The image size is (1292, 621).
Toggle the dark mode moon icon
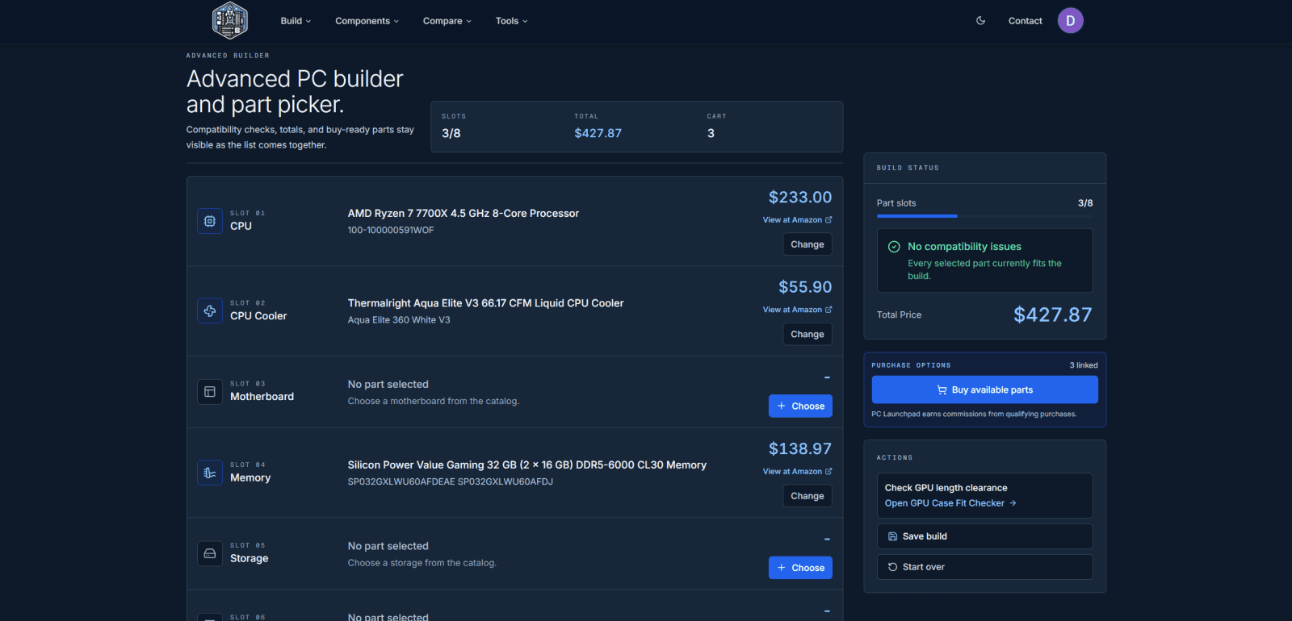pyautogui.click(x=980, y=21)
